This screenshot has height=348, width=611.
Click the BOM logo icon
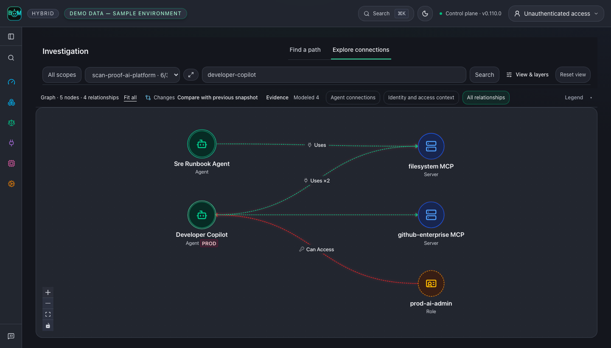[x=14, y=14]
